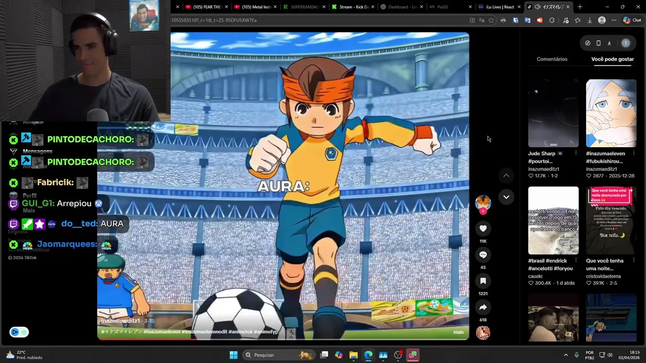Viewport: 646px width, 363px height.
Task: Open Que você tenha uma noite thumbnail
Action: [611, 221]
